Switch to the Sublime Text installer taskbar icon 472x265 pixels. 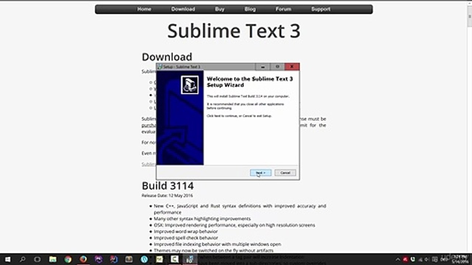pos(190,259)
